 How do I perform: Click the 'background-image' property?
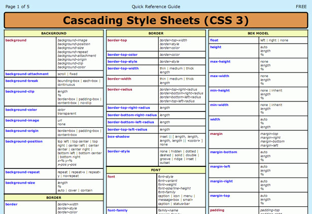pos(22,120)
